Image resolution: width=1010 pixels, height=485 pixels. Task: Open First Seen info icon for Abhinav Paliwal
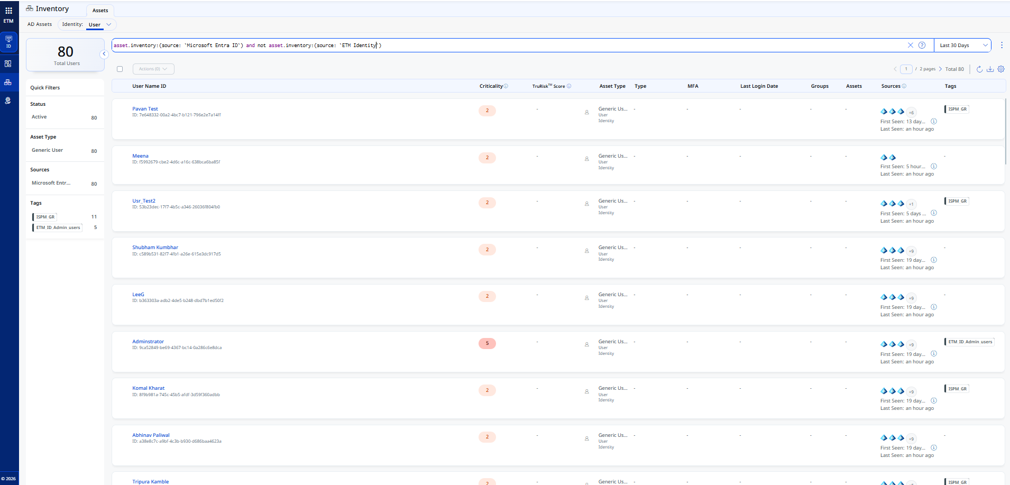tap(934, 447)
